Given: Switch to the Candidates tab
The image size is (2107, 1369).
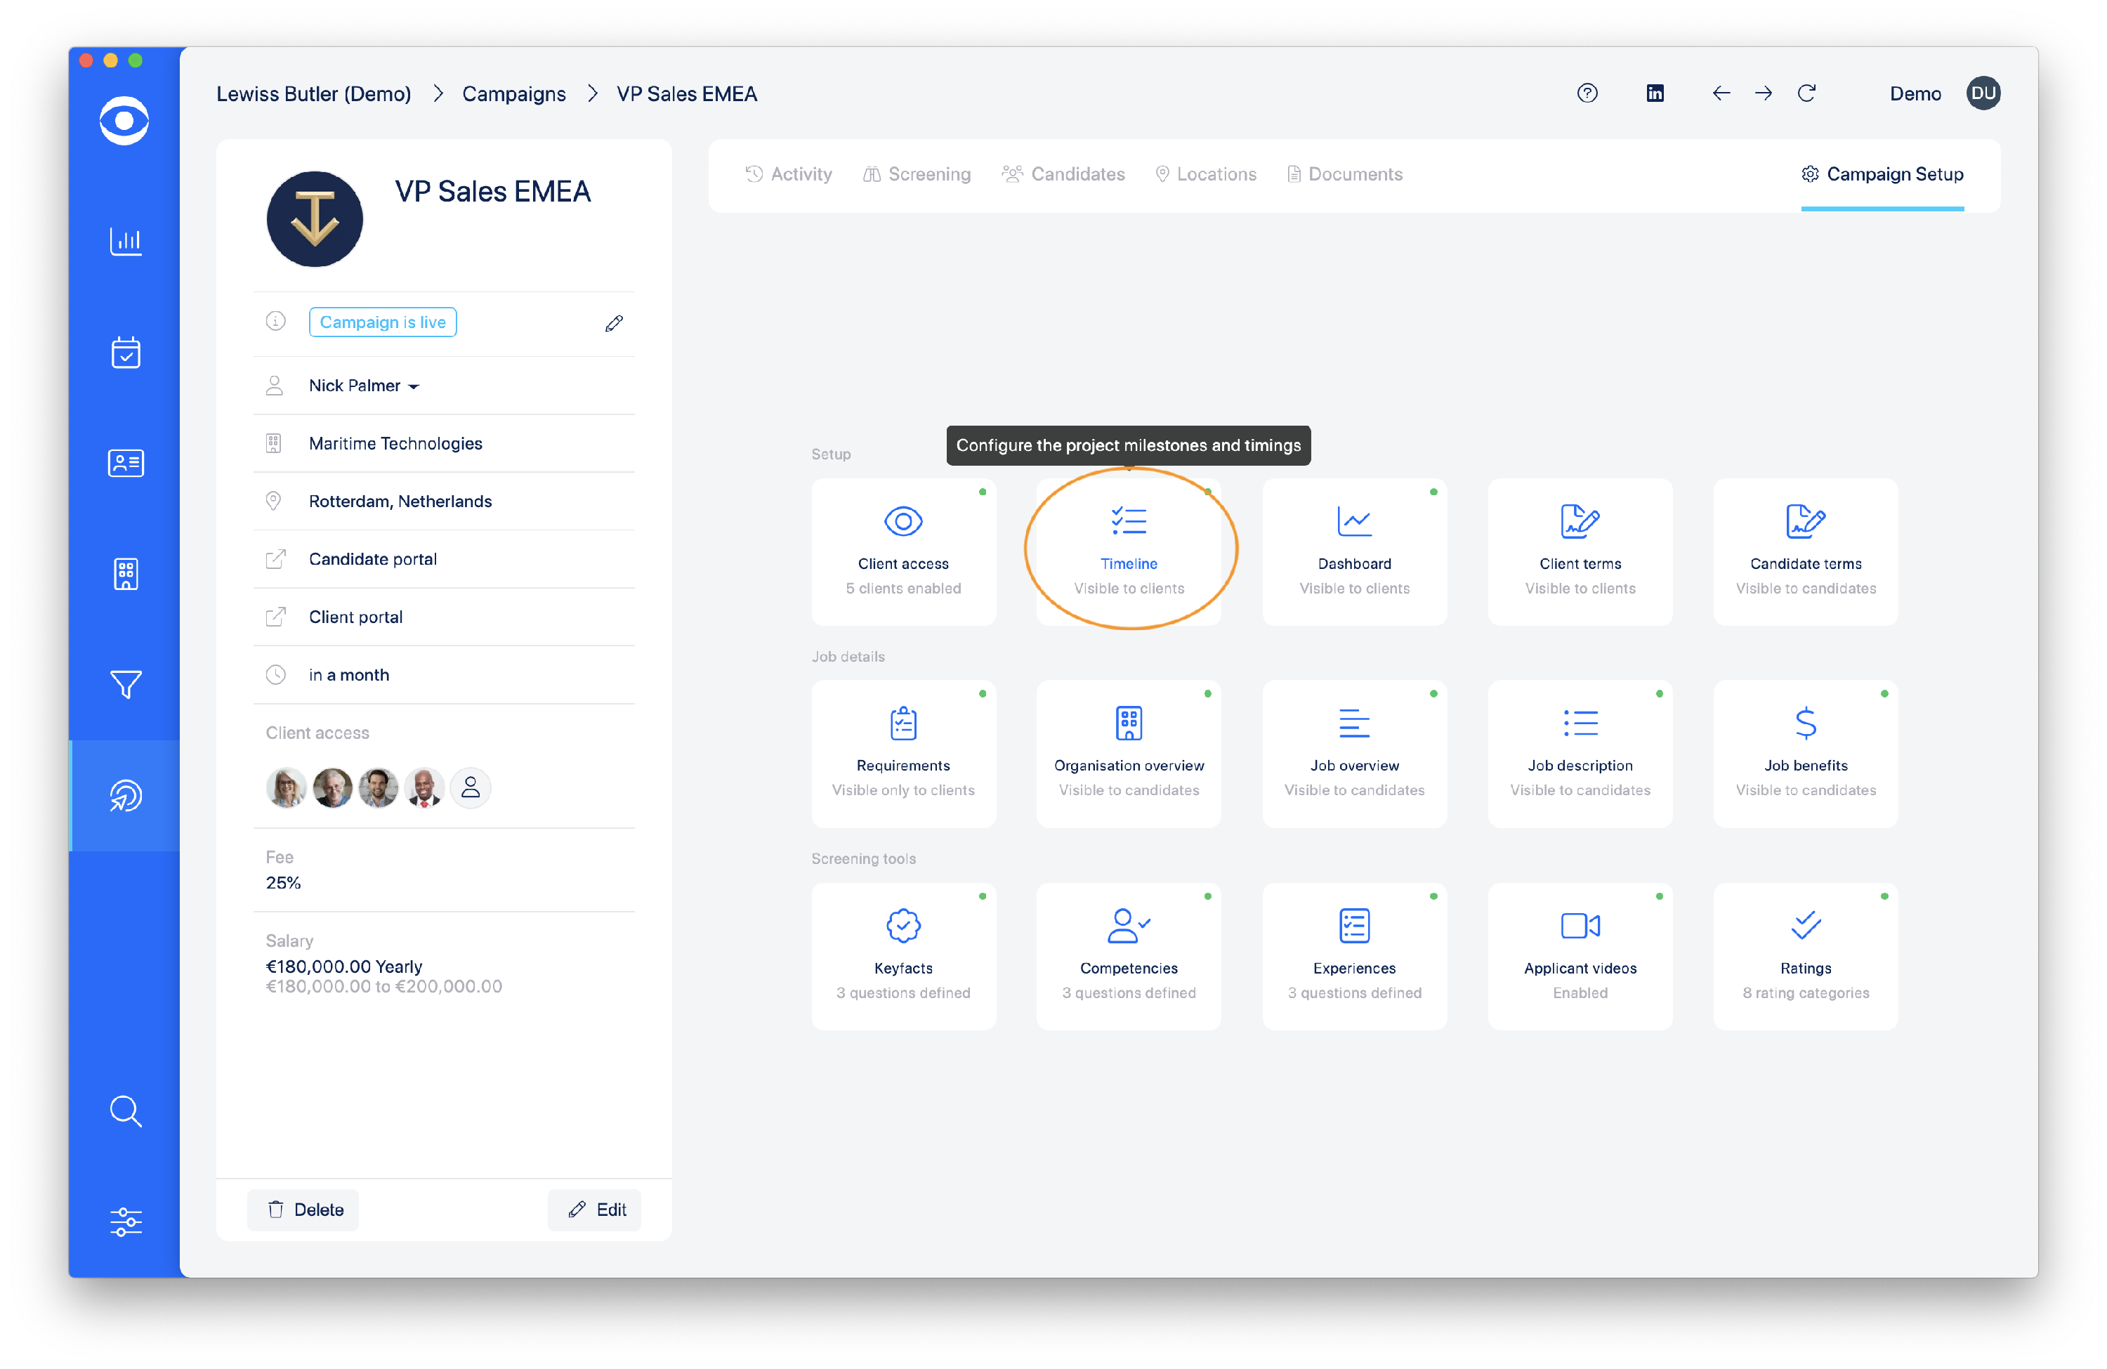Looking at the screenshot, I should [x=1063, y=174].
